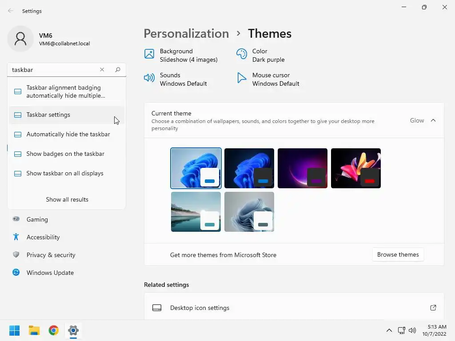The image size is (455, 341).
Task: Open Taskbar settings search result
Action: pyautogui.click(x=67, y=115)
